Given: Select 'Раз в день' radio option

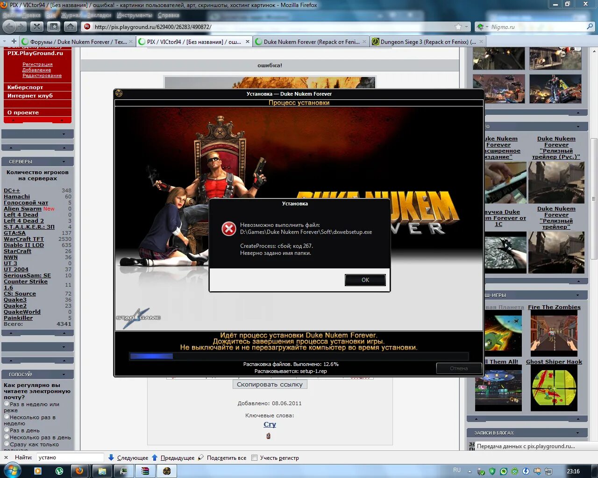Looking at the screenshot, I should click(x=7, y=430).
